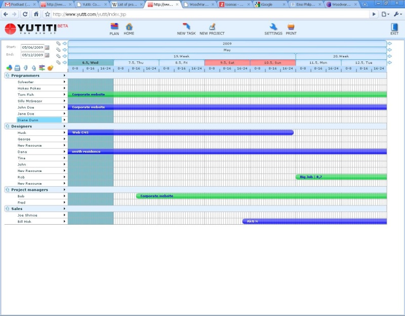Viewport: 405px width, 316px height.
Task: Open the arrow menu for Bill Hick
Action: 64,222
